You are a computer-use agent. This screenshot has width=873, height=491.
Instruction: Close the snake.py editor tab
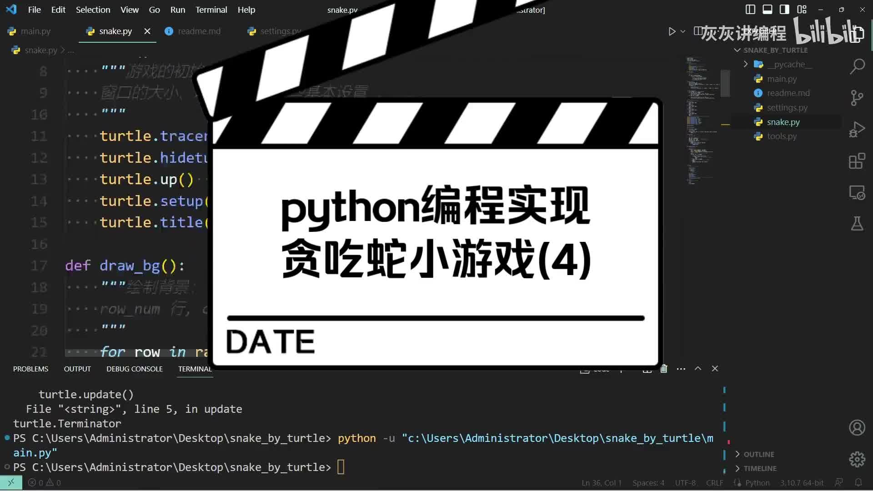[147, 31]
